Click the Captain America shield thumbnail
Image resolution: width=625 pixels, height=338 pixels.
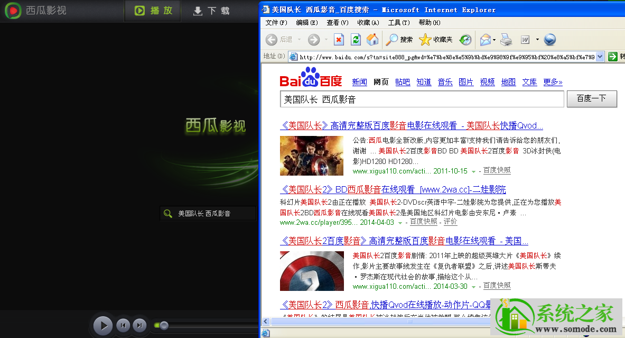[x=312, y=271]
